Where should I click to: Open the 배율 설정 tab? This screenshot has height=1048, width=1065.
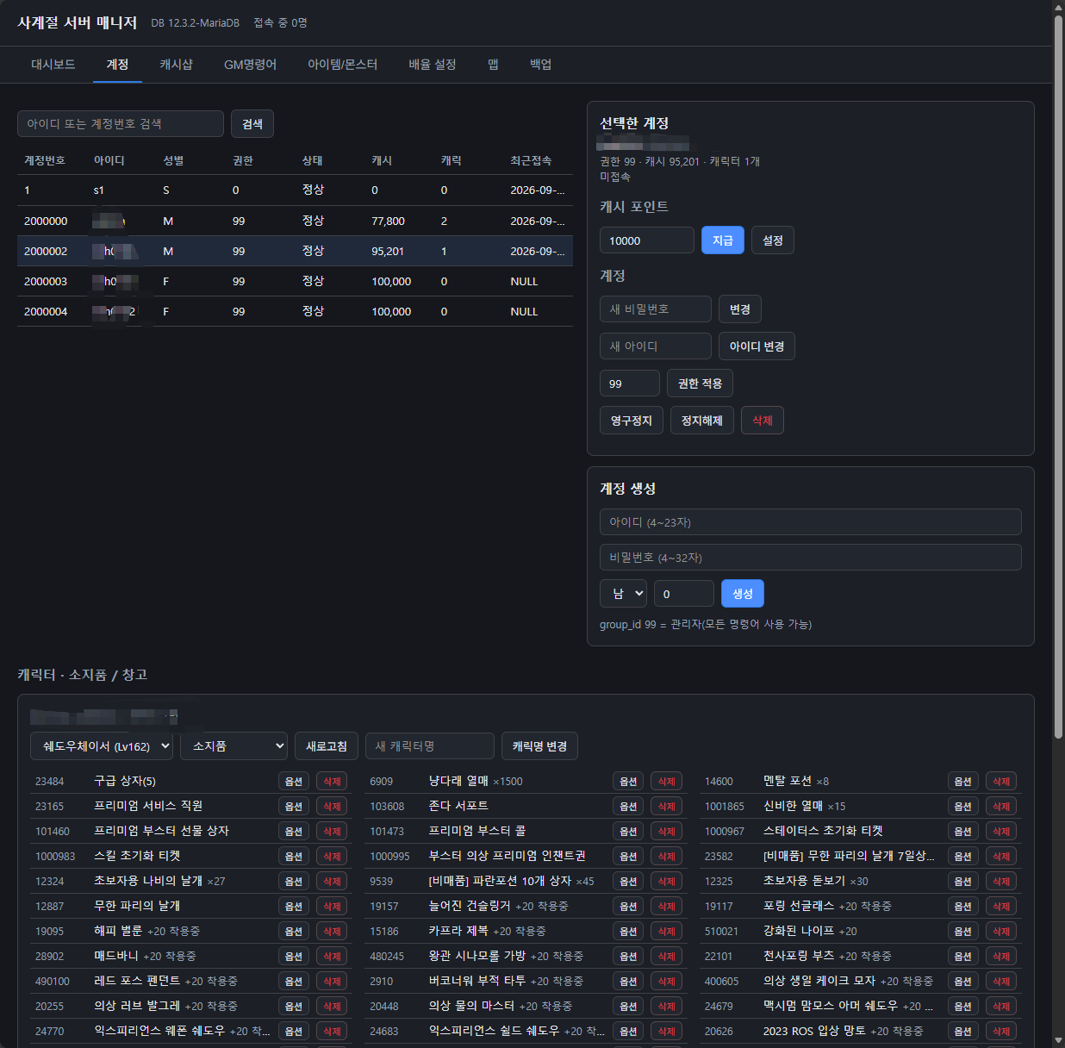coord(432,65)
